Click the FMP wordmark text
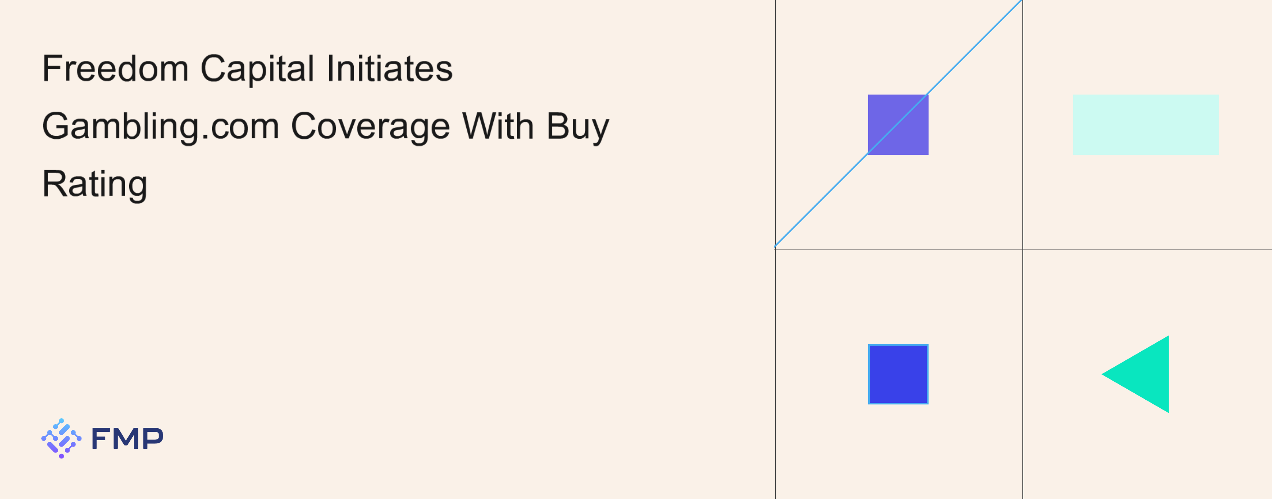This screenshot has height=499, width=1272. pos(127,439)
